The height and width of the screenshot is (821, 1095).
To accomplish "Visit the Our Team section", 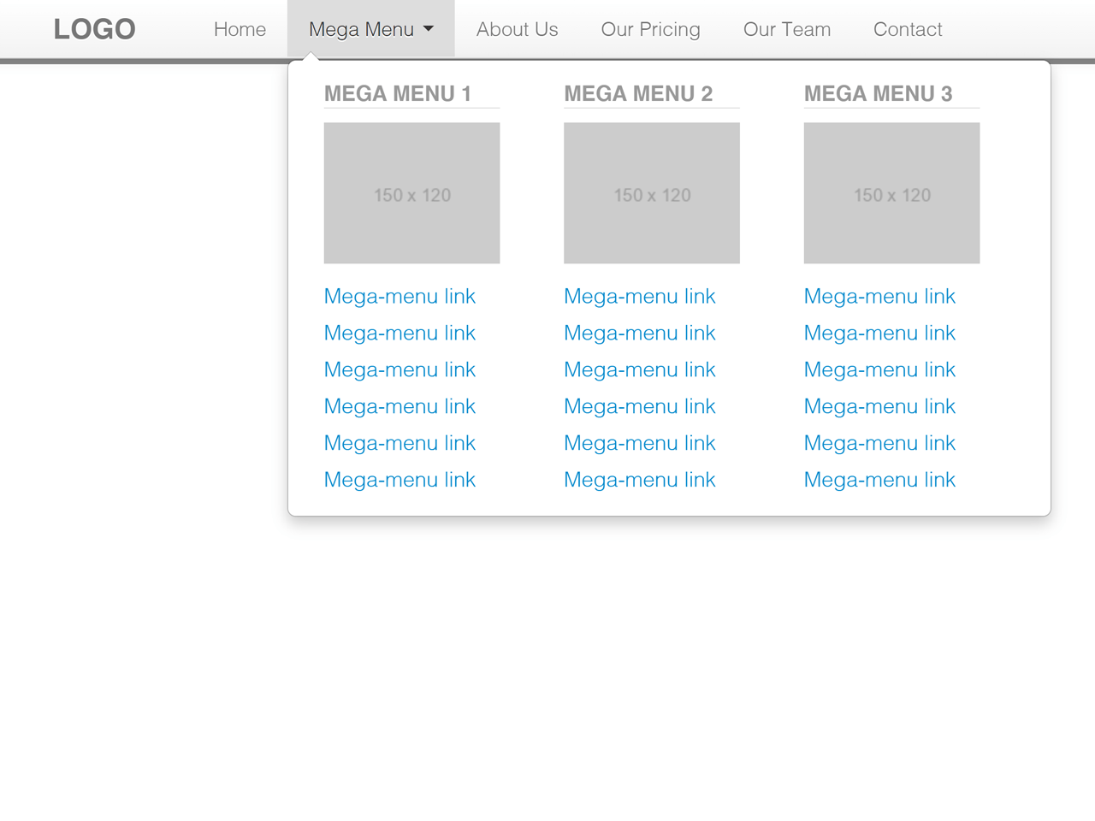I will pyautogui.click(x=786, y=29).
